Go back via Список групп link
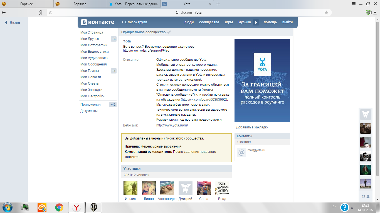The height and width of the screenshot is (213, 380). coord(136,22)
